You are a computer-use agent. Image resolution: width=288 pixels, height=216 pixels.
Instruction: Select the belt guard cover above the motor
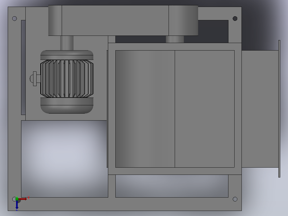123,20
